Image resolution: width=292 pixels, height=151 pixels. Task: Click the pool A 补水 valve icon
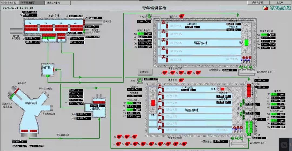150,17
